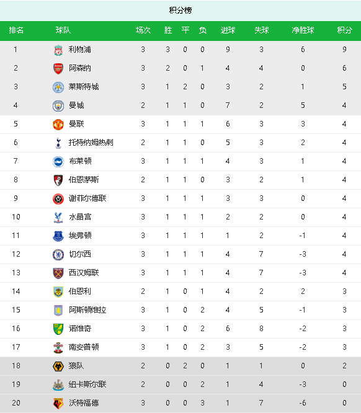Select the 排名 column header
This screenshot has width=361, height=413.
16,30
